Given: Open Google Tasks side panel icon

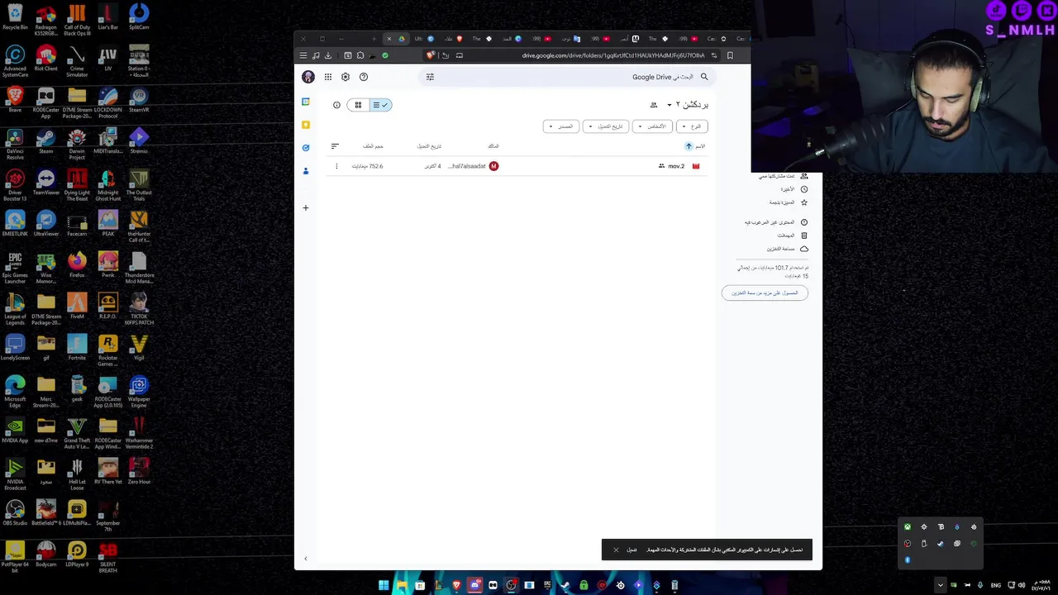Looking at the screenshot, I should point(306,148).
